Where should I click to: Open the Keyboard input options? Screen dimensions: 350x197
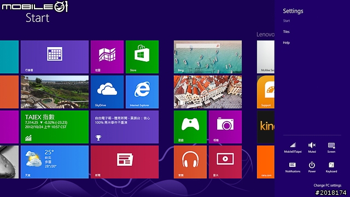[331, 167]
